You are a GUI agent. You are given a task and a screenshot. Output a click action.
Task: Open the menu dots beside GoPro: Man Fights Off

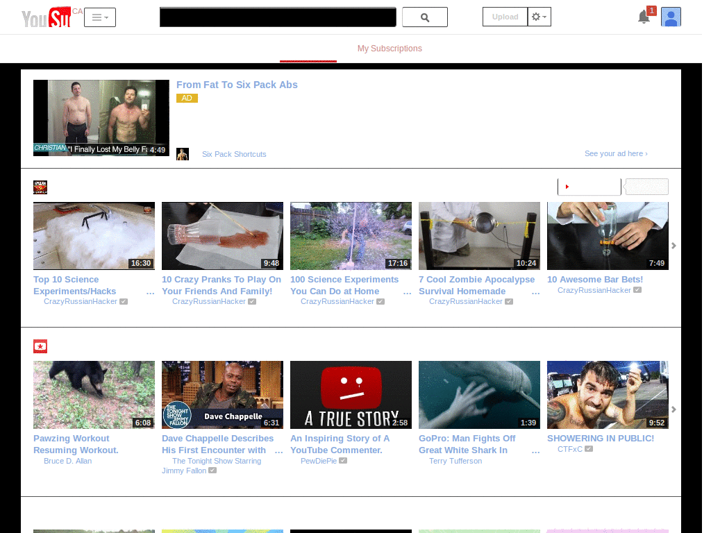tap(535, 452)
